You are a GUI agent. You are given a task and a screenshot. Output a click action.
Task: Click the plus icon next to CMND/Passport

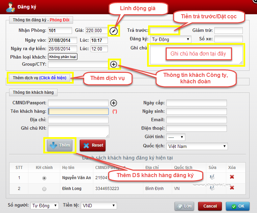click(x=114, y=103)
